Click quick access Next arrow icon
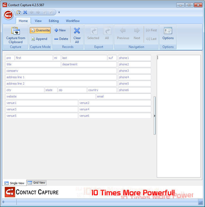This screenshot has width=205, height=207. click(38, 12)
